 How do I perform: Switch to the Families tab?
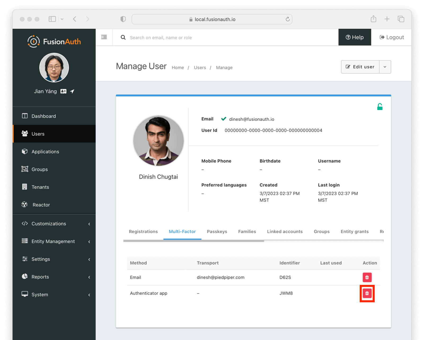(x=247, y=231)
